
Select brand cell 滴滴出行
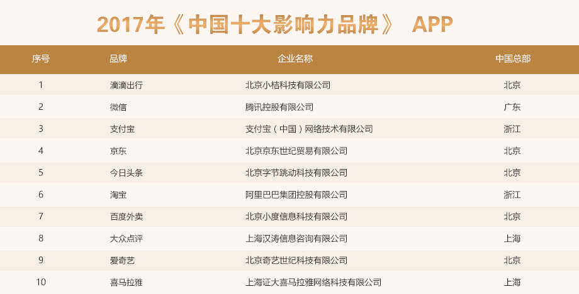(x=126, y=85)
